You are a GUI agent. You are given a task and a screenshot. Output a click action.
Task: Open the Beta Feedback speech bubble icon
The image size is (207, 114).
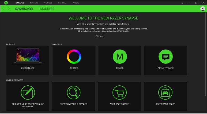click(x=165, y=56)
